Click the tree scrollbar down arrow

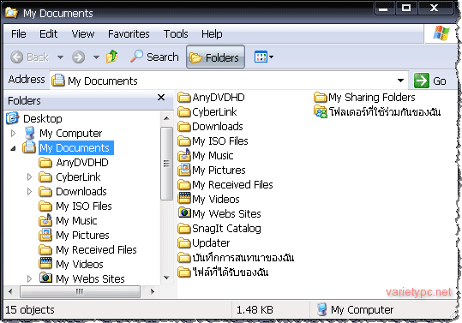tap(166, 278)
